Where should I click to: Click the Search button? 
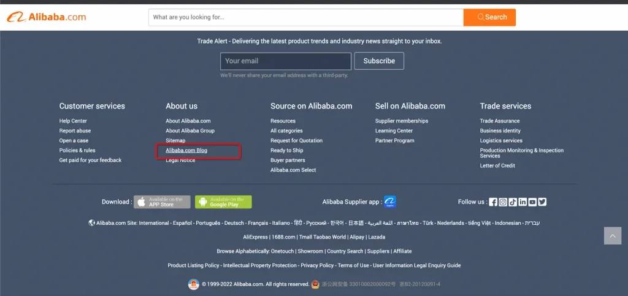(x=489, y=17)
